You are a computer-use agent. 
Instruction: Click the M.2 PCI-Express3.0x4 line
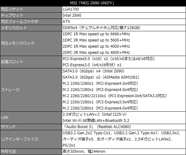[100, 102]
